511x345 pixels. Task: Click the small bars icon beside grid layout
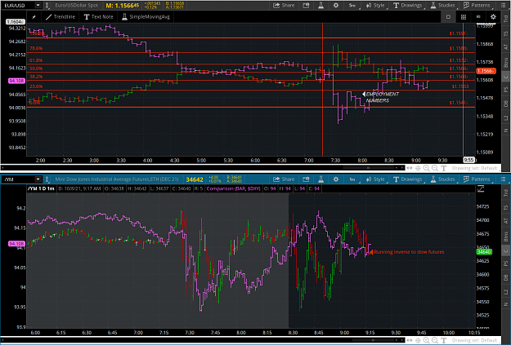point(478,16)
